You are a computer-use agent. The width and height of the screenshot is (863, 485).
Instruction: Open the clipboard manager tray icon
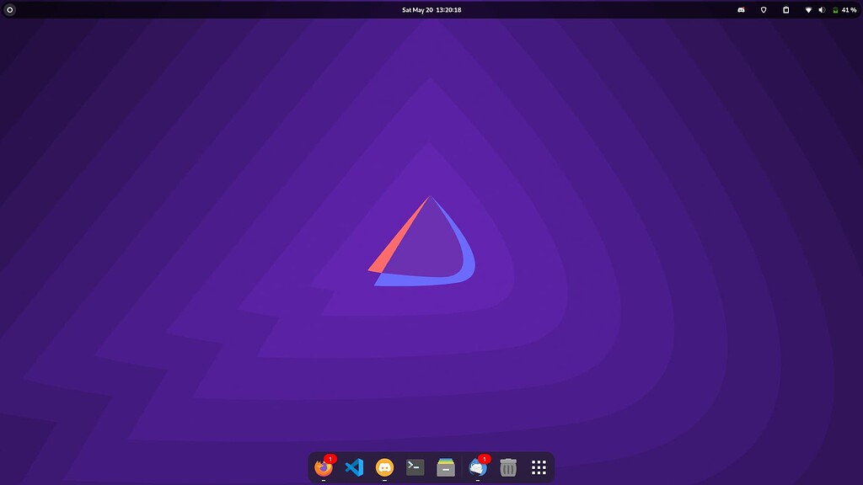785,9
